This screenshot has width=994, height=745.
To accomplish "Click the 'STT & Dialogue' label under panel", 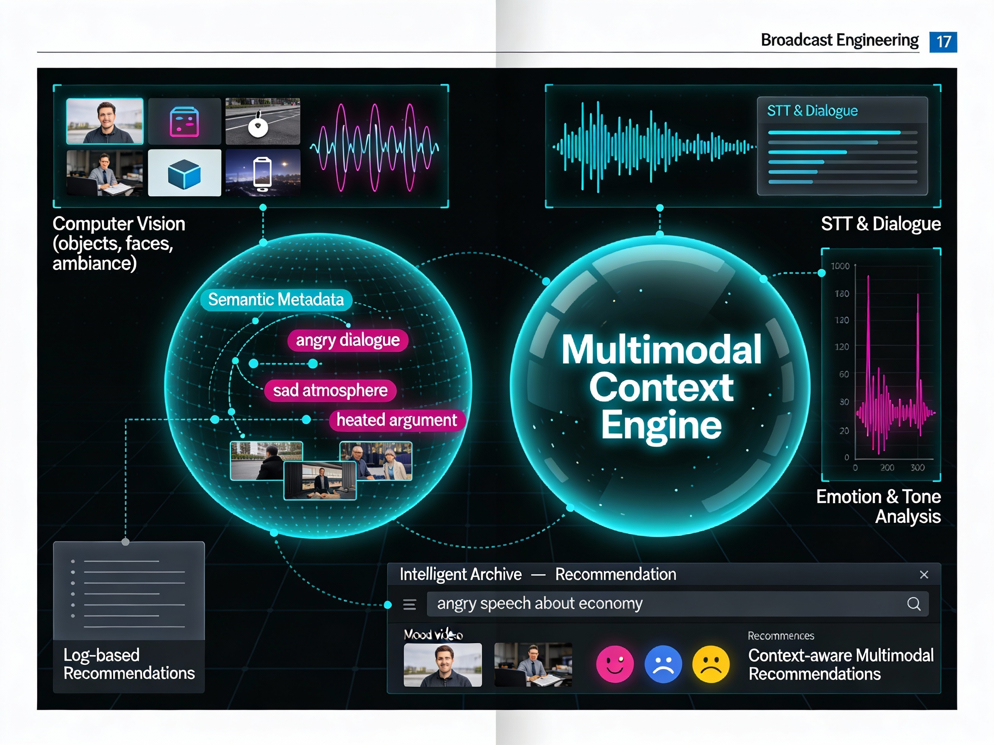I will (881, 224).
